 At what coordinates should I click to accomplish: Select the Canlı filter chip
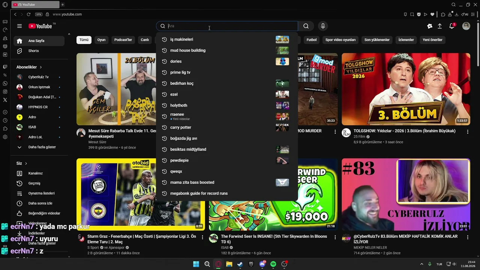145,40
